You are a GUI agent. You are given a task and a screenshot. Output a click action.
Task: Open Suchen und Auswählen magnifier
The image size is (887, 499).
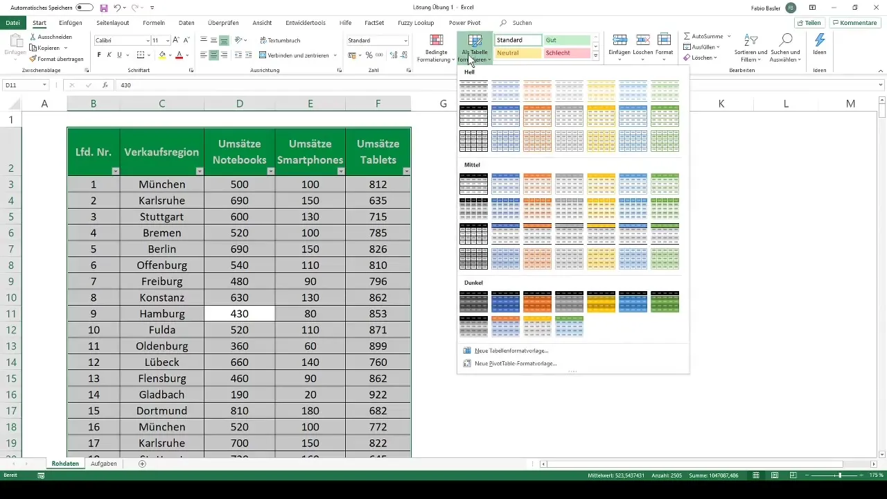(785, 48)
